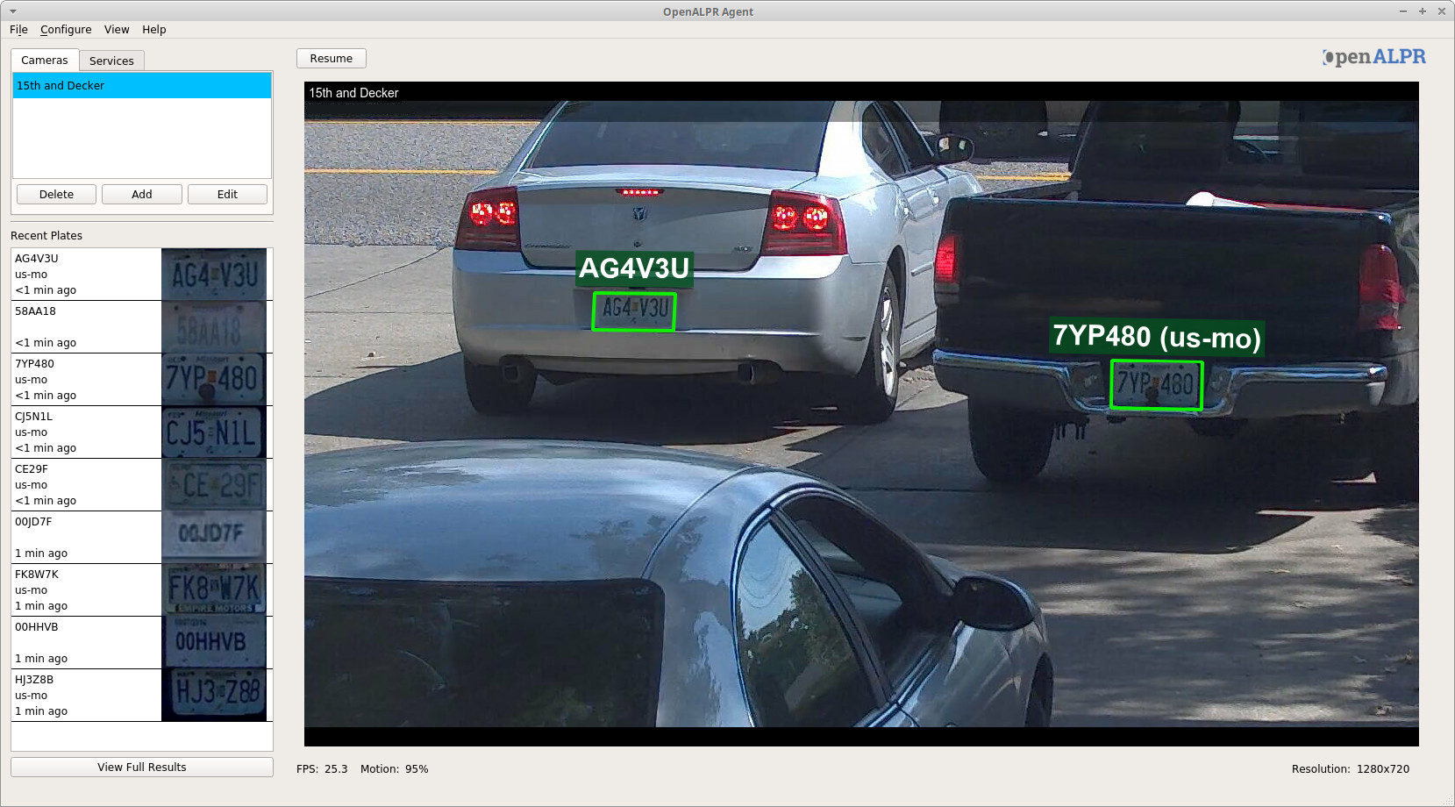The height and width of the screenshot is (807, 1455).
Task: Add a new camera
Action: [141, 194]
